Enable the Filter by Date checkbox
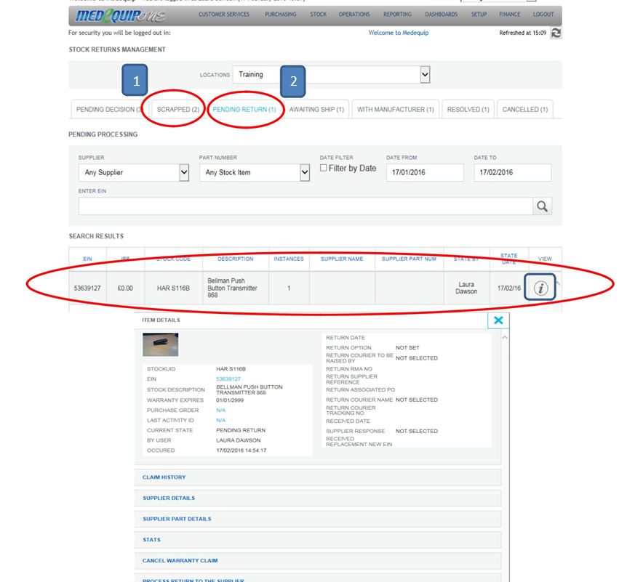 323,168
